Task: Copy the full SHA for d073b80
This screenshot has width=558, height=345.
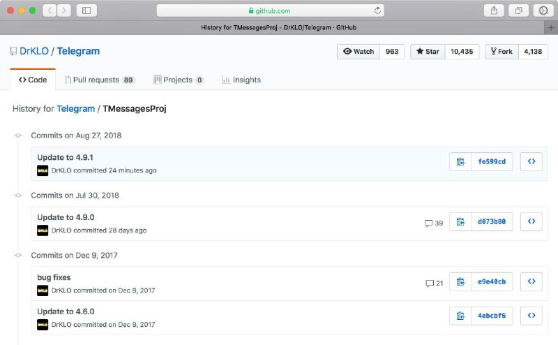Action: [460, 221]
